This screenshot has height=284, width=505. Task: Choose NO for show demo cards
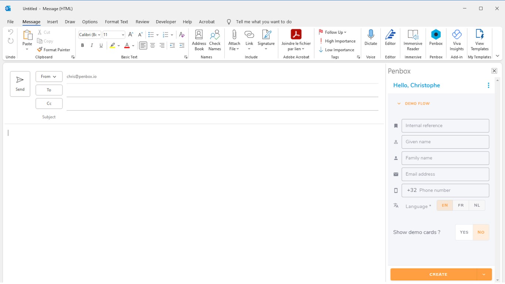click(x=481, y=232)
